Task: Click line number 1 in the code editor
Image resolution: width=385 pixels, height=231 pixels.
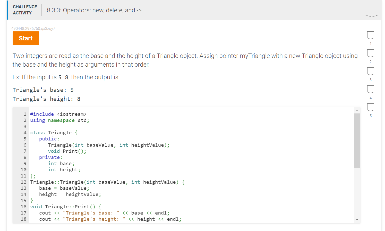Action: point(25,114)
